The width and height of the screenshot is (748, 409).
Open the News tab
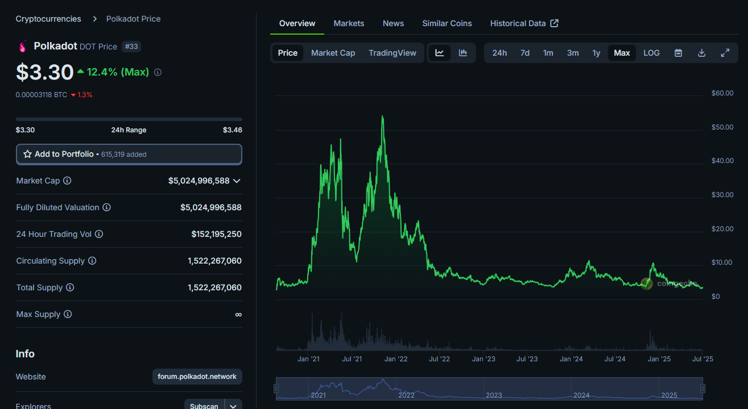tap(393, 23)
